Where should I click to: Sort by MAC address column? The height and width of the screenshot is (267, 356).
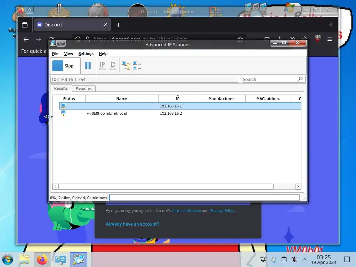268,98
